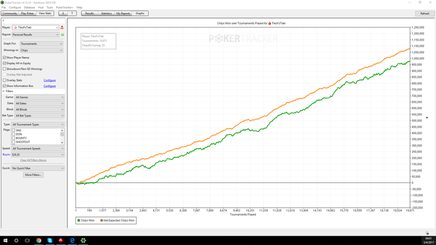Click Configure link beside Show Information Box
The image size is (436, 245).
tap(49, 86)
